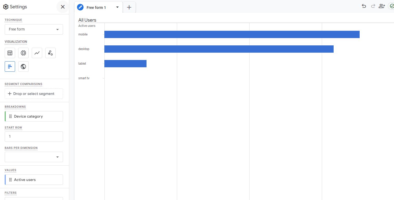The image size is (394, 200).
Task: Open the Settings gear menu
Action: (x=6, y=7)
